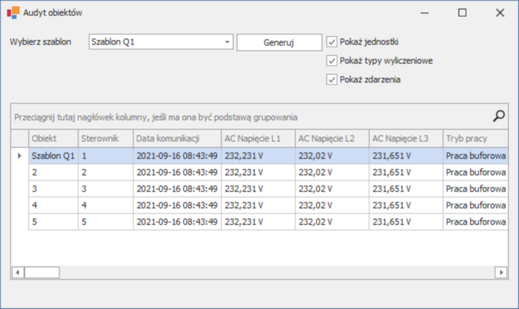
Task: Minimize the Audyt obiektów window
Action: 425,13
